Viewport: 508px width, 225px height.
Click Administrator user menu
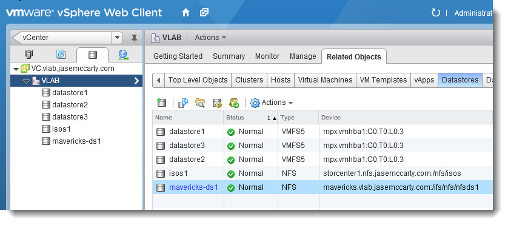(x=473, y=13)
